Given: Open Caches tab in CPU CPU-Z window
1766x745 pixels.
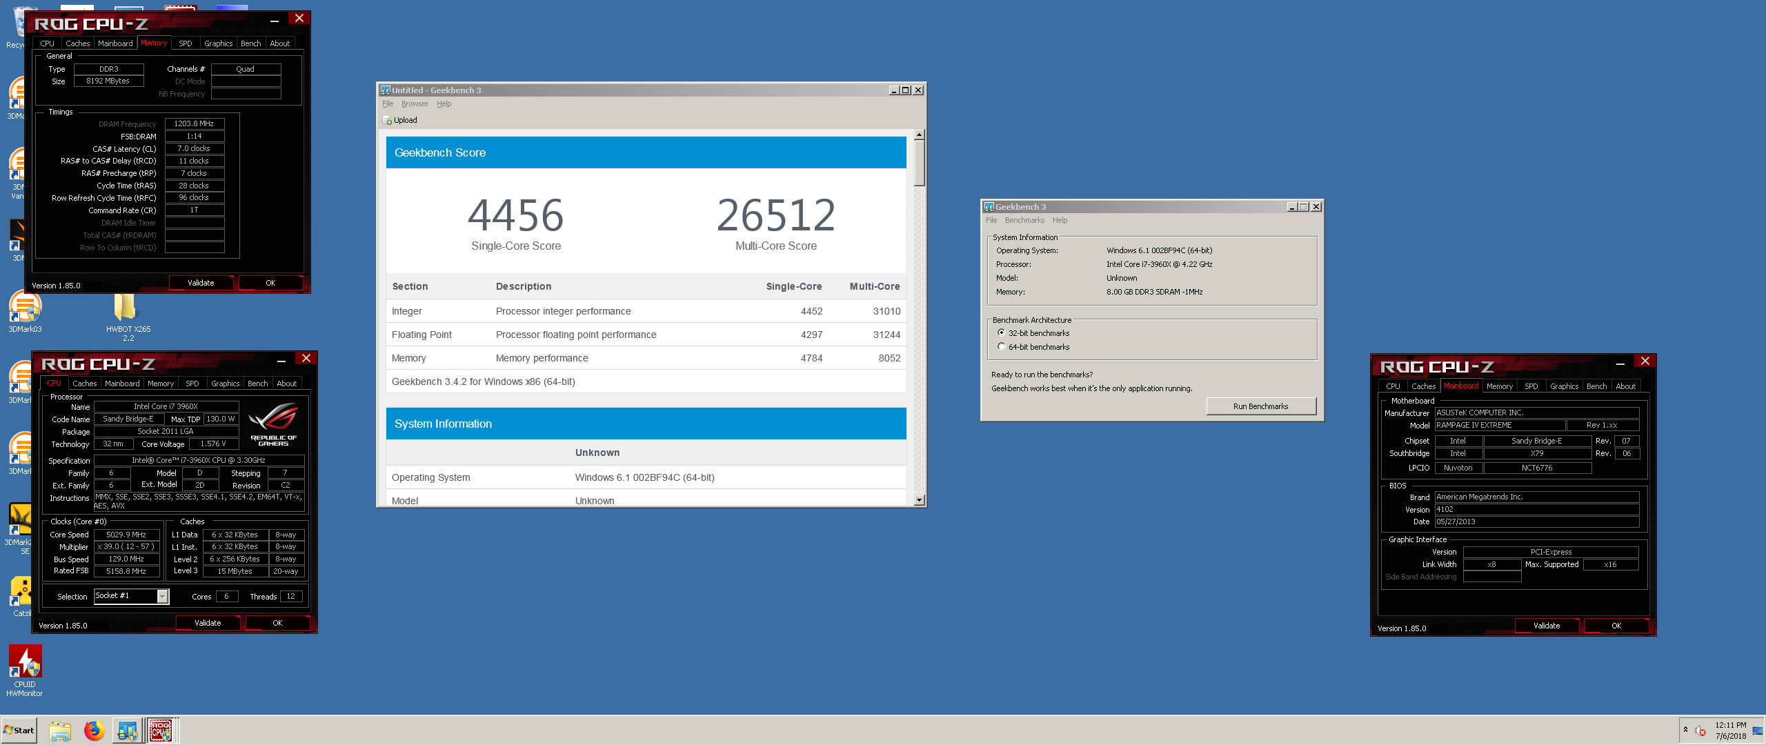Looking at the screenshot, I should (85, 384).
